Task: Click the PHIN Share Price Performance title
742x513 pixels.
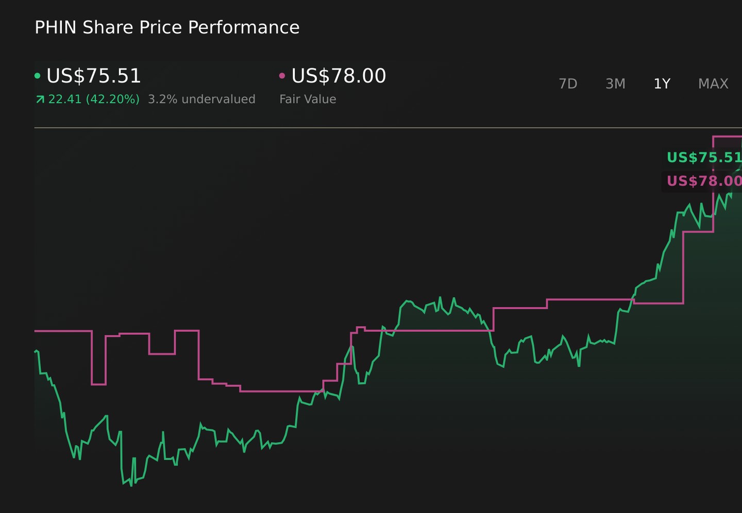Action: coord(167,27)
